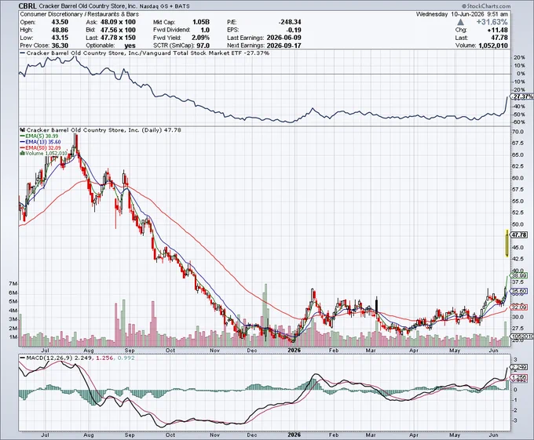The height and width of the screenshot is (440, 534).
Task: Click the Vanguard Total Stock Market ETF ratio title
Action: pyautogui.click(x=148, y=53)
